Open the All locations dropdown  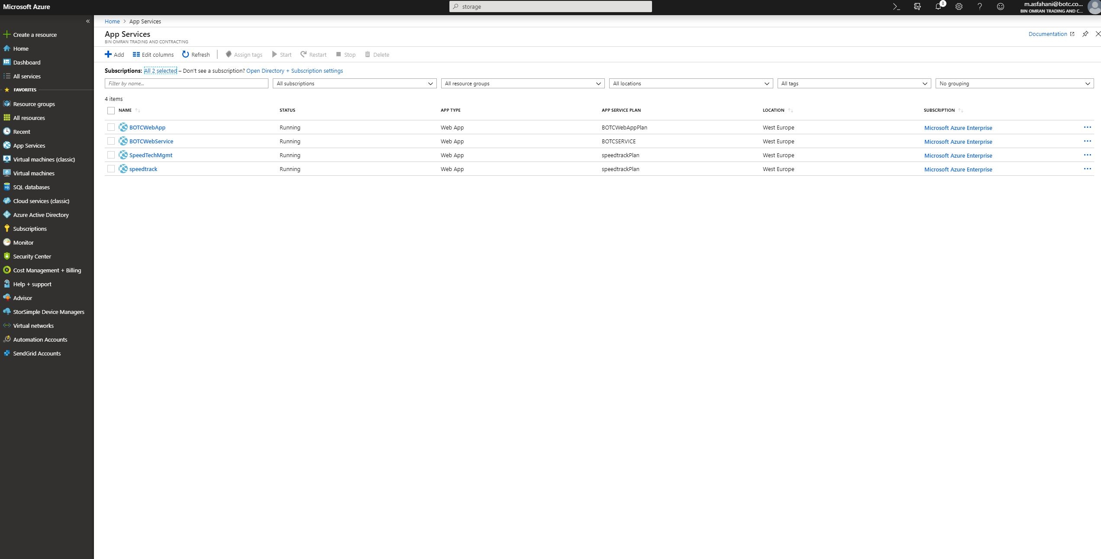[x=690, y=84]
